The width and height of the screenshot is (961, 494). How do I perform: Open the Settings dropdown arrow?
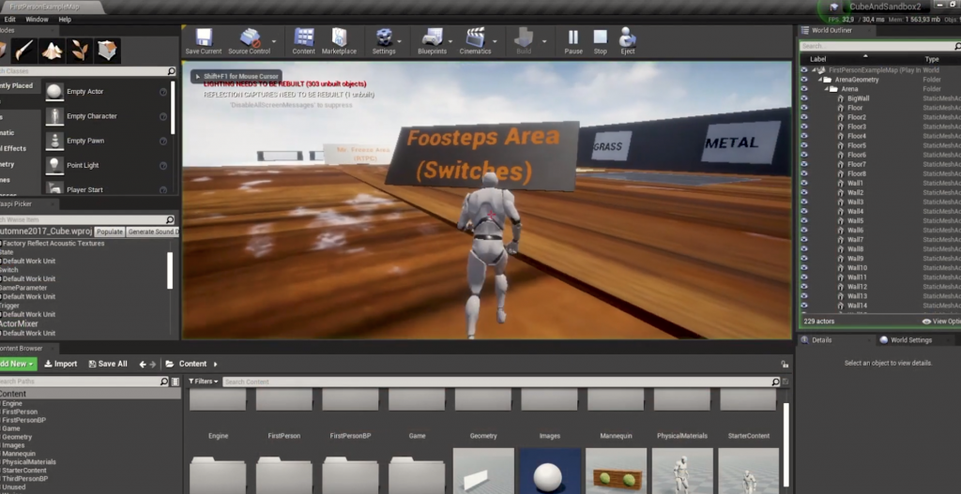[399, 41]
